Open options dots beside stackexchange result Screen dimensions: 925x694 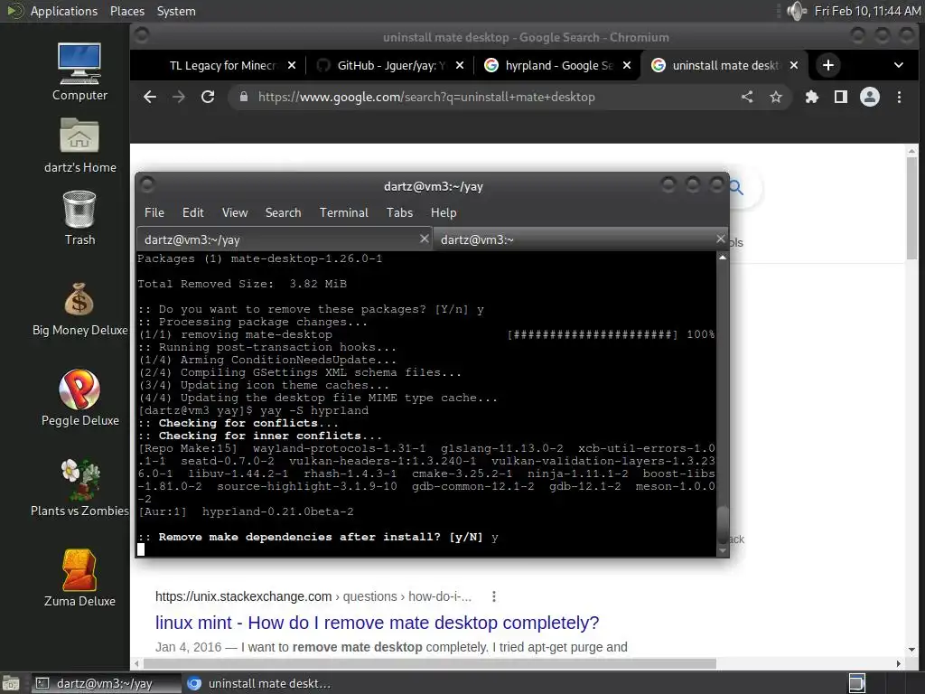(x=494, y=596)
